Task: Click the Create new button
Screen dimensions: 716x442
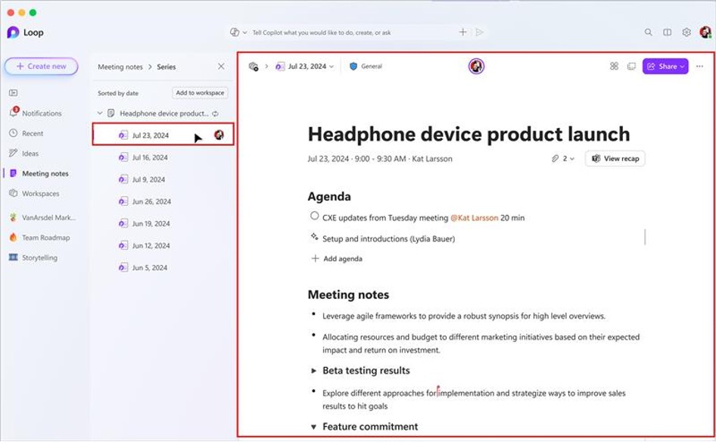Action: point(42,66)
